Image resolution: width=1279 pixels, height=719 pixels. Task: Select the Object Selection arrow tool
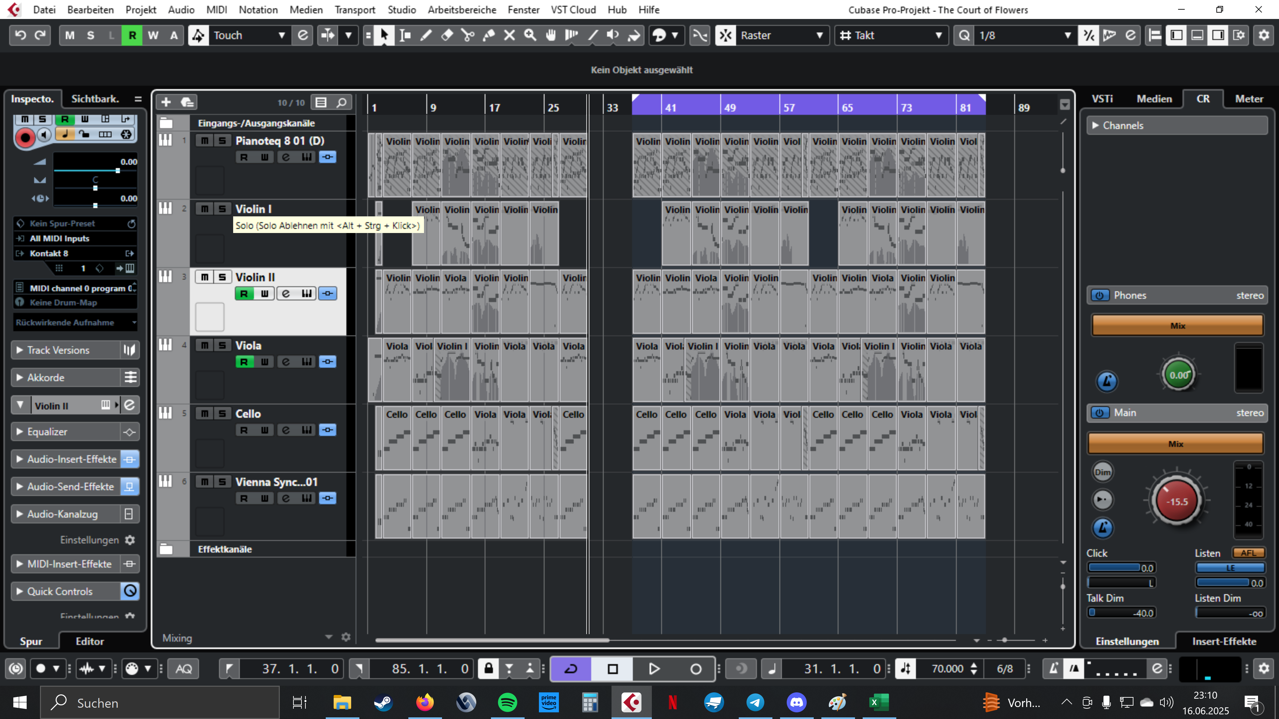(x=384, y=35)
